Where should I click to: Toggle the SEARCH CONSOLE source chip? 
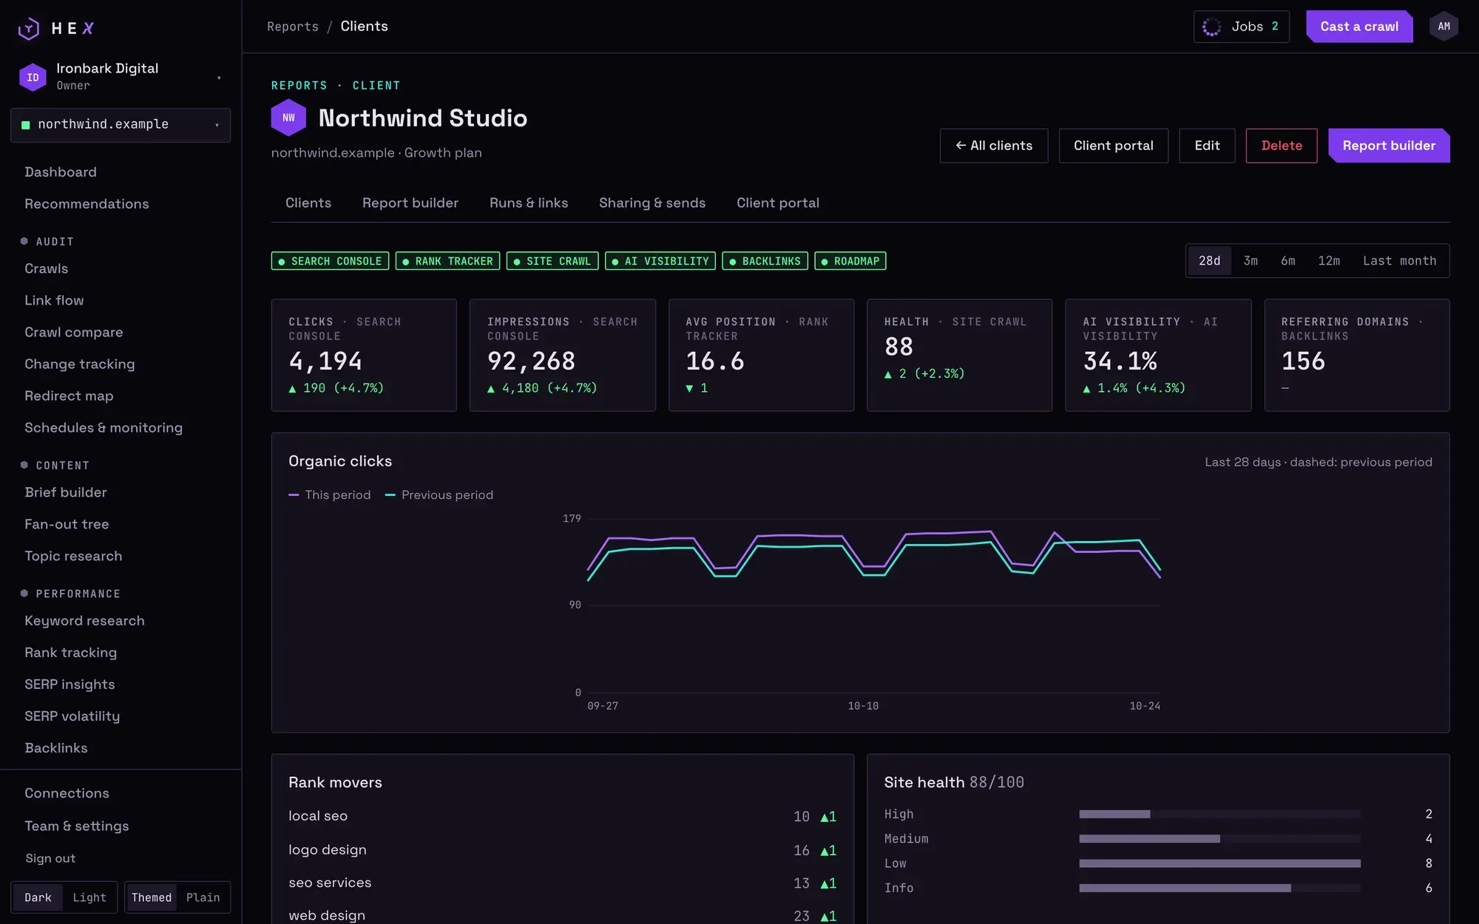point(330,261)
